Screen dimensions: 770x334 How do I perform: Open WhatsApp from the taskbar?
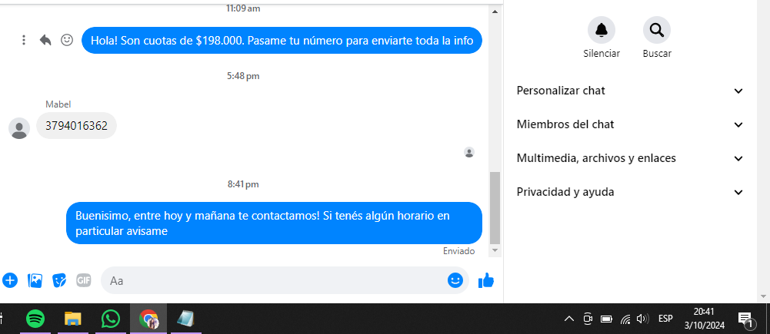coord(111,319)
